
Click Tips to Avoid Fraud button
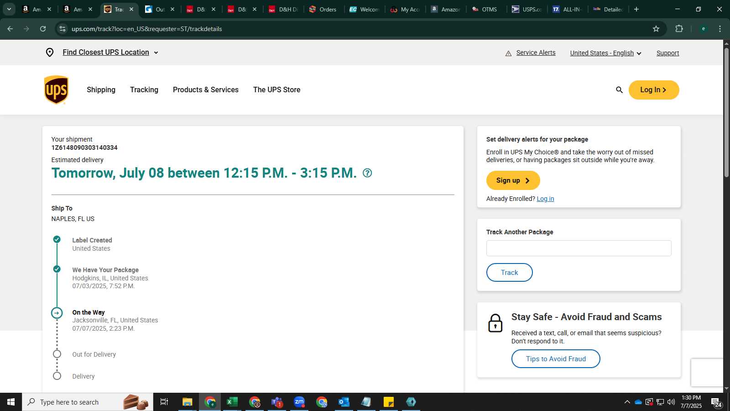[x=556, y=359]
